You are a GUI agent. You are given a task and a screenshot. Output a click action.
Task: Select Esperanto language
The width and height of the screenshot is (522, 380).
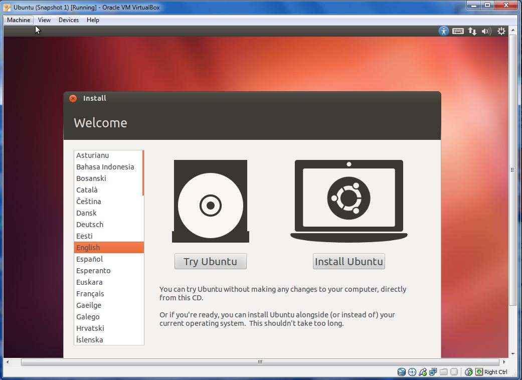click(x=109, y=271)
